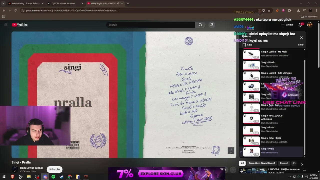Open the system volume speaker icon

click(x=306, y=177)
